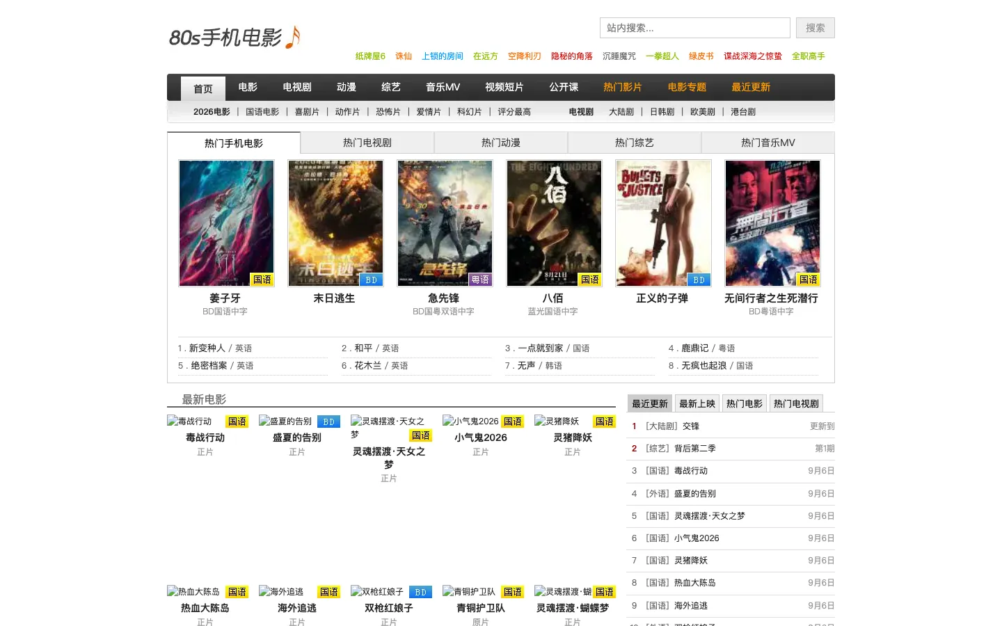The image size is (1002, 626).
Task: Open the 无间行者之生死潜行 poster
Action: coord(773,223)
